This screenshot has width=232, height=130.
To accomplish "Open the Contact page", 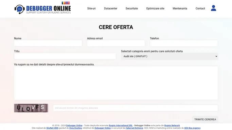I will coord(200,8).
